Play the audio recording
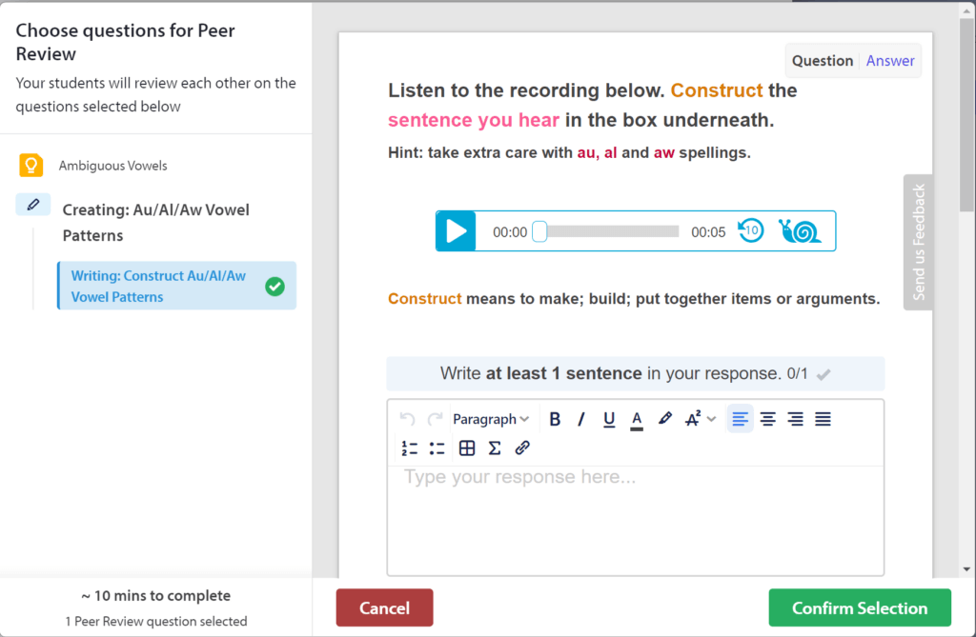This screenshot has height=637, width=976. pos(456,231)
